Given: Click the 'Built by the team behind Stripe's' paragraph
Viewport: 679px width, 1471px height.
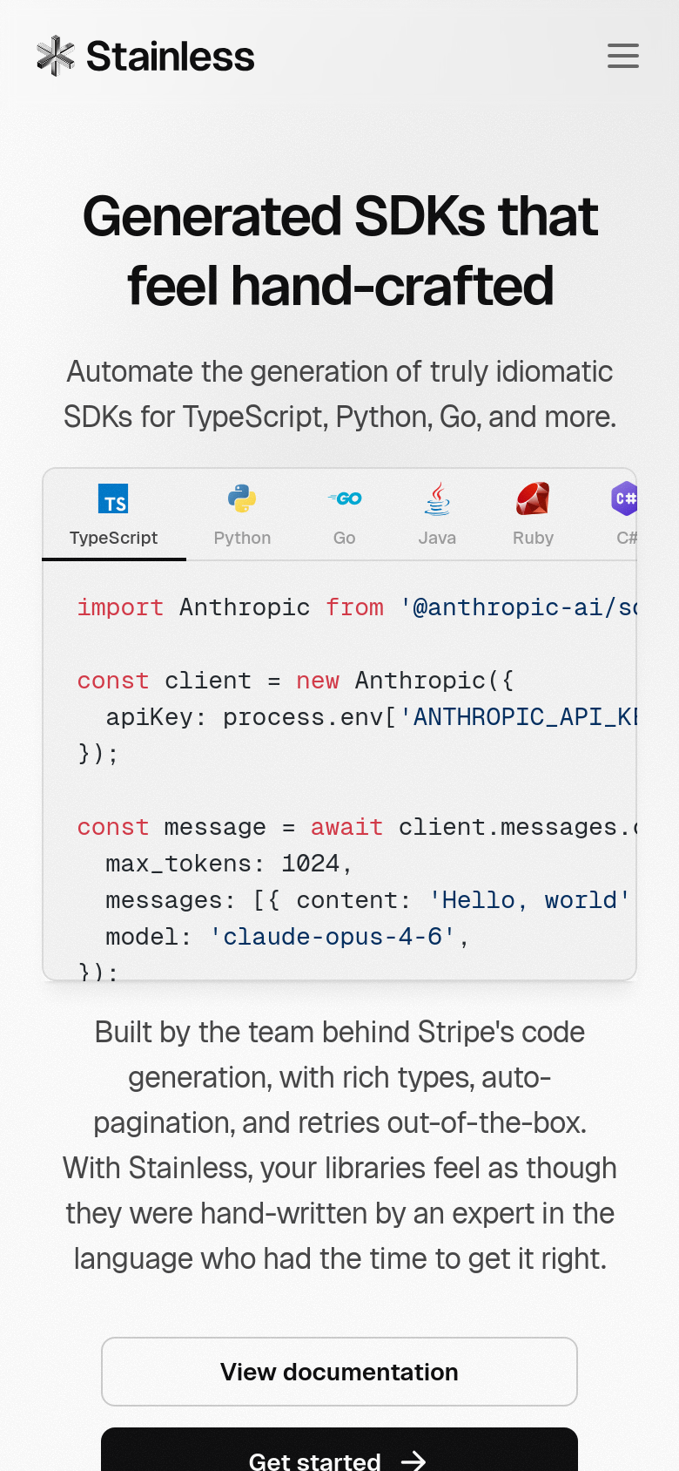Looking at the screenshot, I should pos(339,1145).
